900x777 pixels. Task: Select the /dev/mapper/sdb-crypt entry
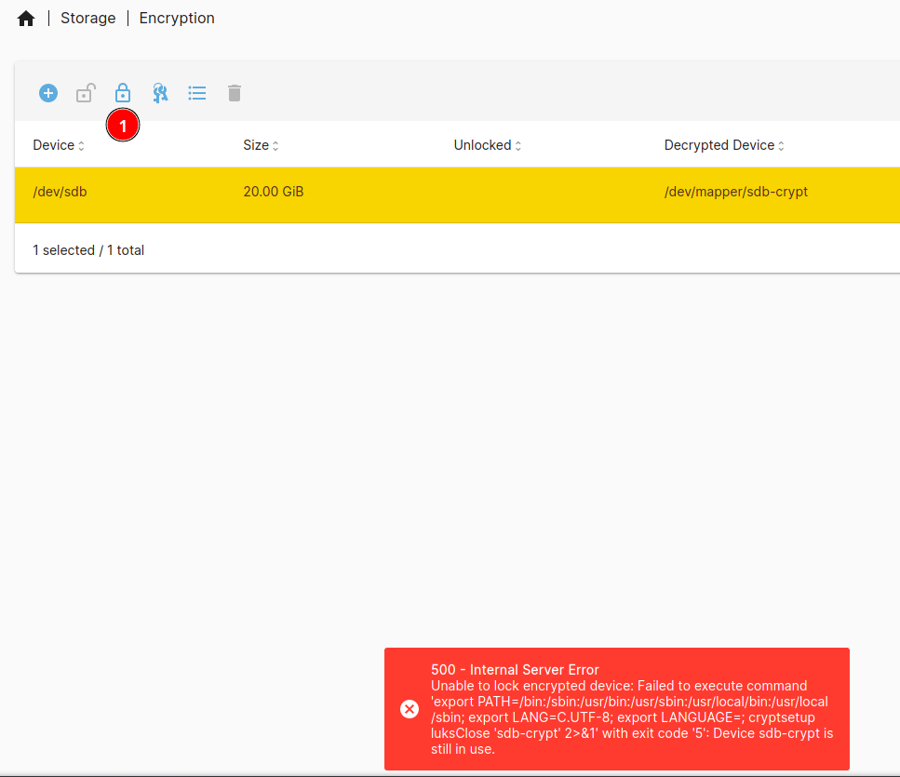[x=734, y=192]
